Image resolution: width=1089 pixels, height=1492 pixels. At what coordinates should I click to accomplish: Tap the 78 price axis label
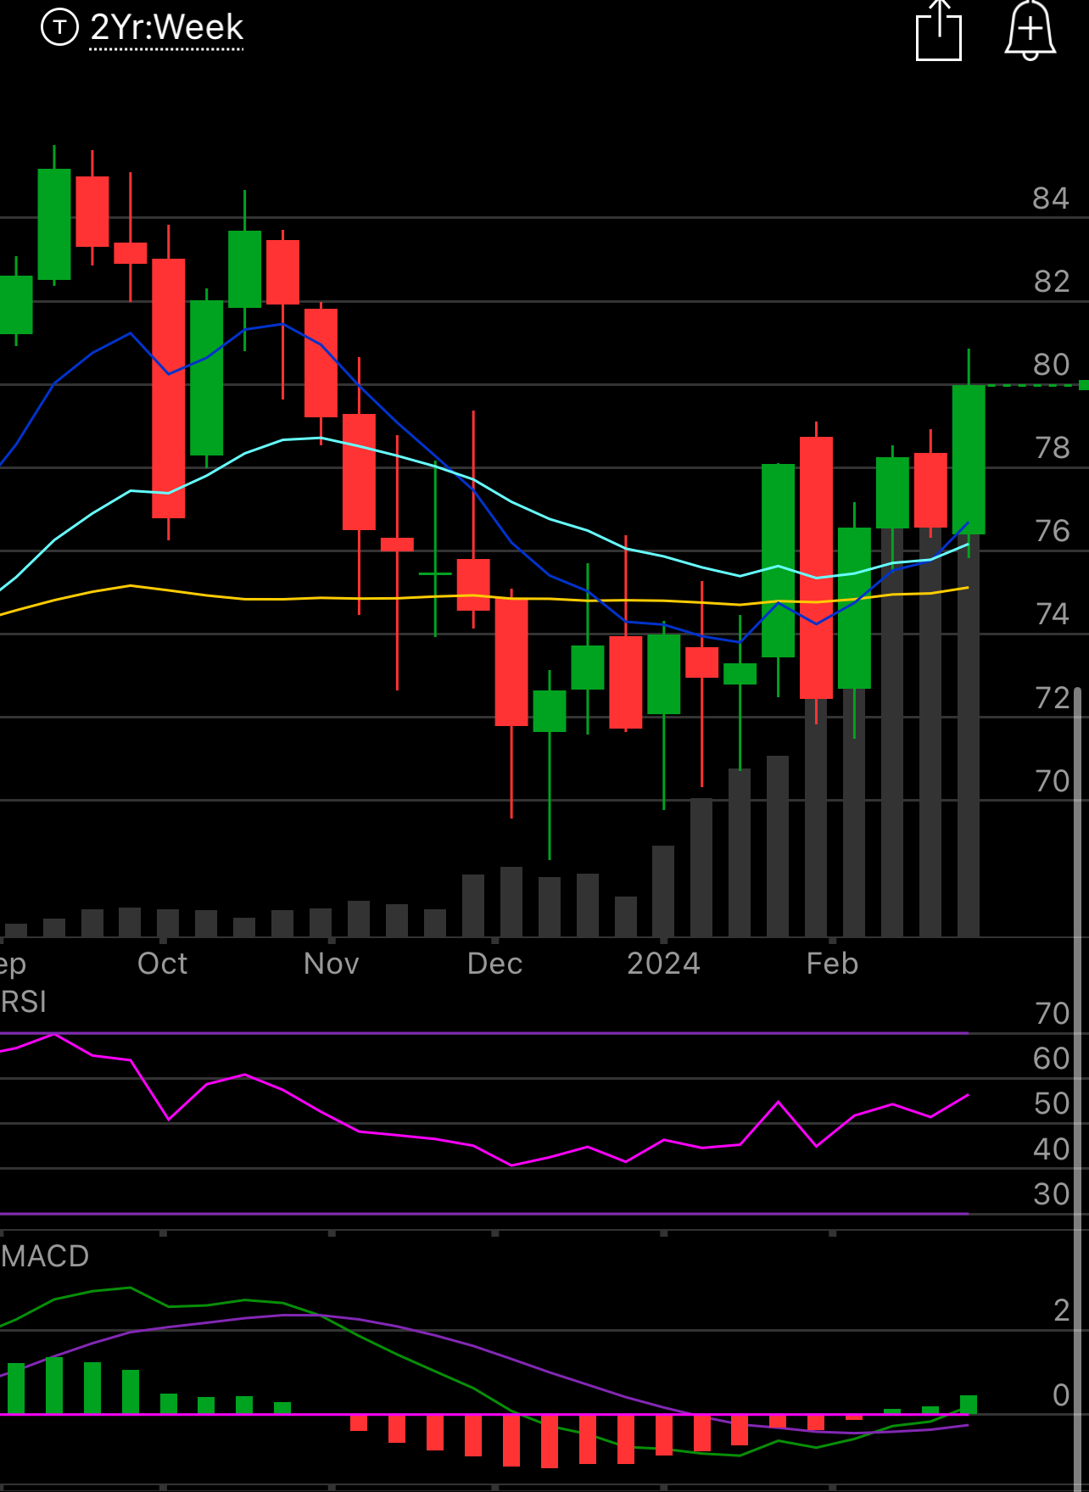tap(1053, 448)
